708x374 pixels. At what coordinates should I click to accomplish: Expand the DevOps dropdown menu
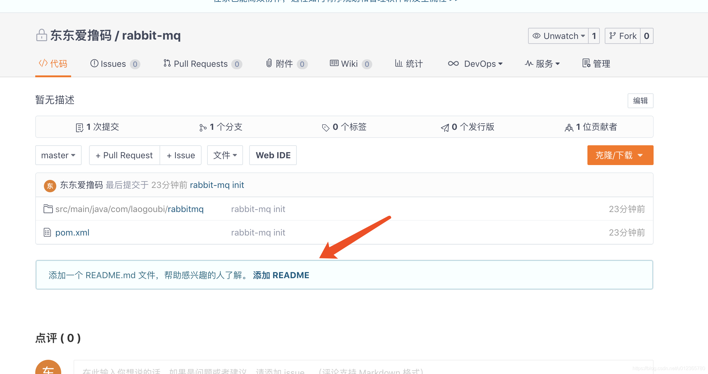click(476, 64)
